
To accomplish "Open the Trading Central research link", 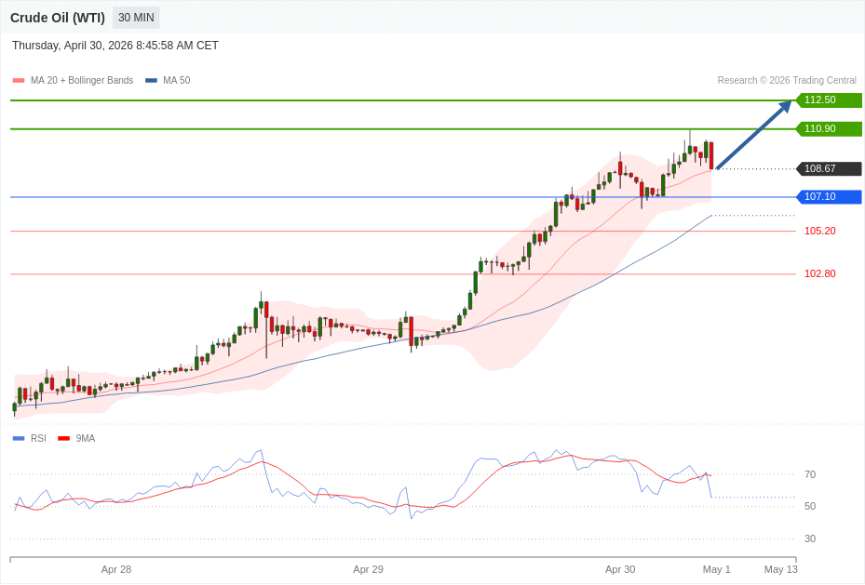I will pyautogui.click(x=787, y=80).
